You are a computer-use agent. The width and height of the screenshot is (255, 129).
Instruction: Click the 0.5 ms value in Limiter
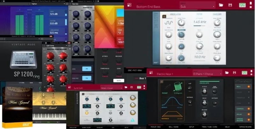point(54,33)
